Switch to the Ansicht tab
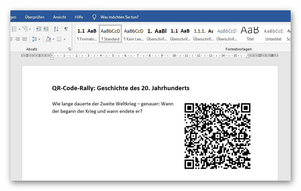 [x=60, y=17]
